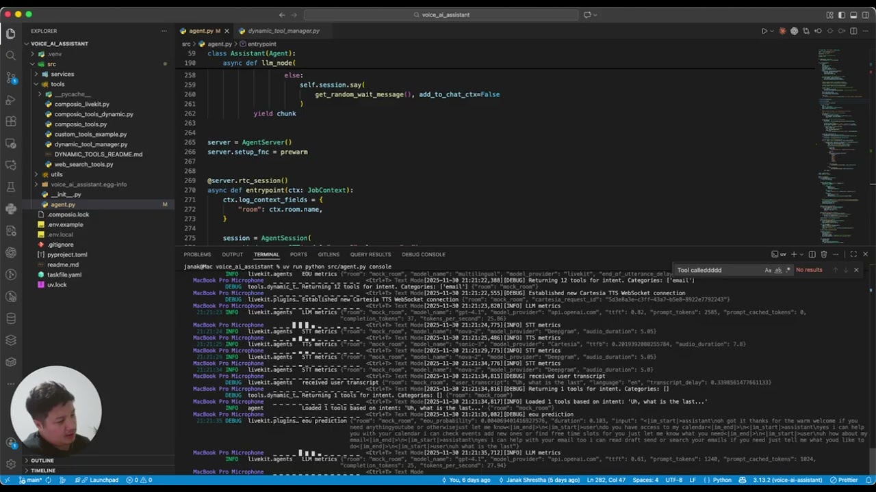The height and width of the screenshot is (492, 876).
Task: Expand the OUTLINE section
Action: 42,461
